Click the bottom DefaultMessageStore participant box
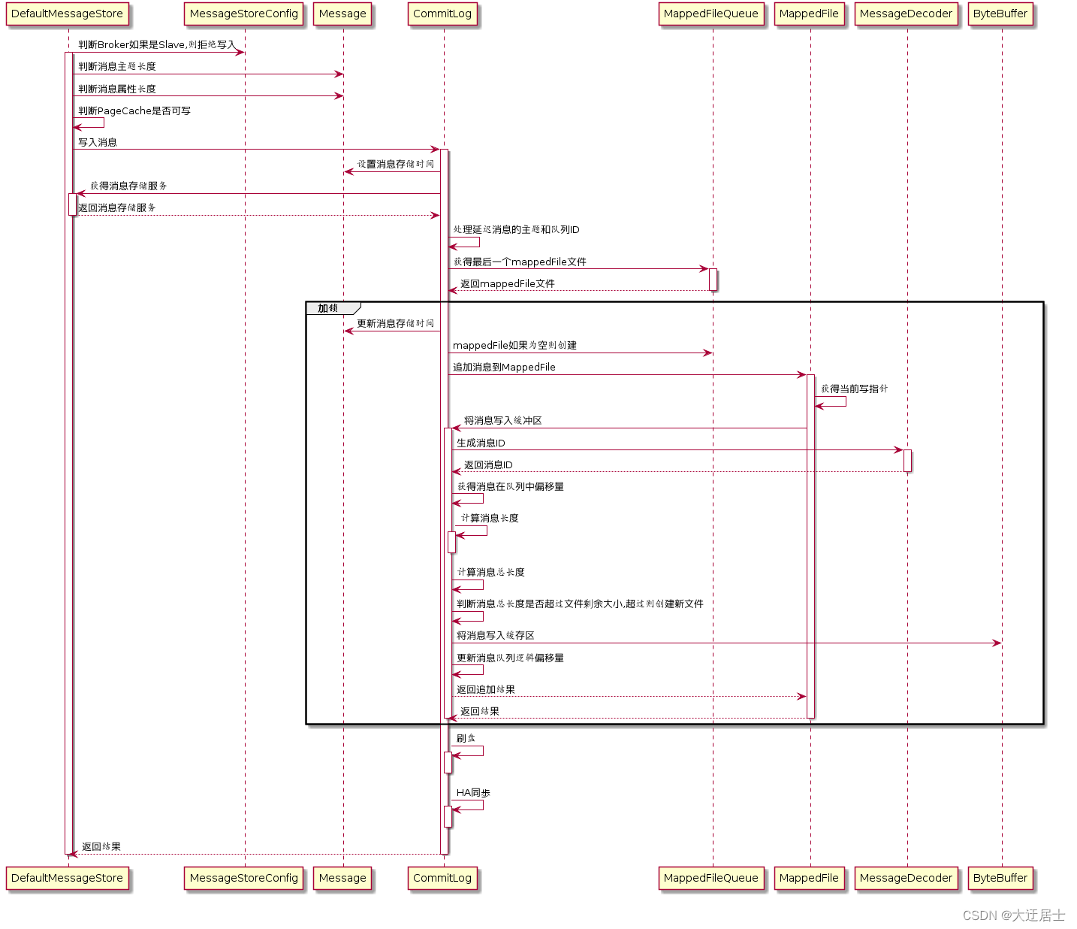1077x929 pixels. (x=67, y=878)
